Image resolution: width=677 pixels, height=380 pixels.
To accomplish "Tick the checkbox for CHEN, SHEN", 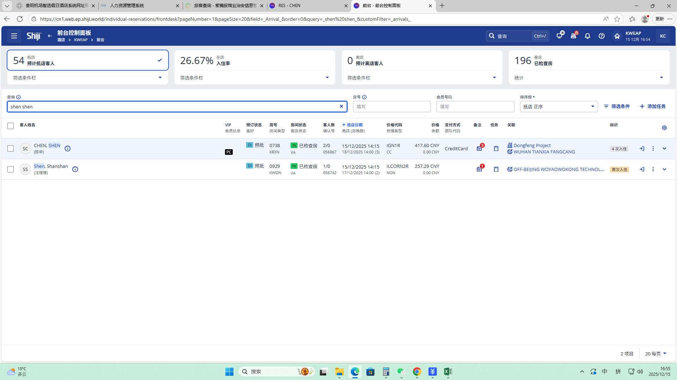I will pos(11,148).
